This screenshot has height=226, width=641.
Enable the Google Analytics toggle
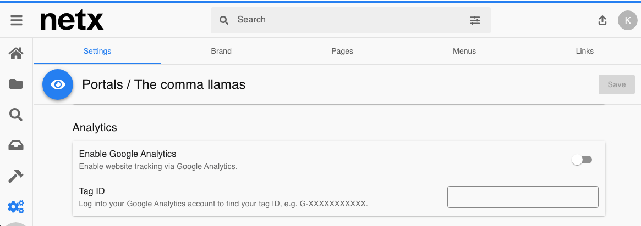[582, 160]
